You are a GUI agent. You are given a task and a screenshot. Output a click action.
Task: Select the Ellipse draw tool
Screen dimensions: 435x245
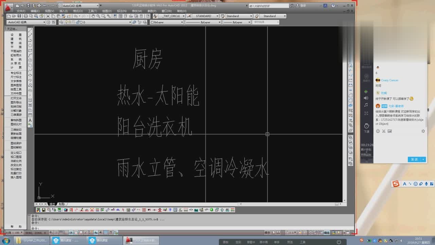point(30,75)
